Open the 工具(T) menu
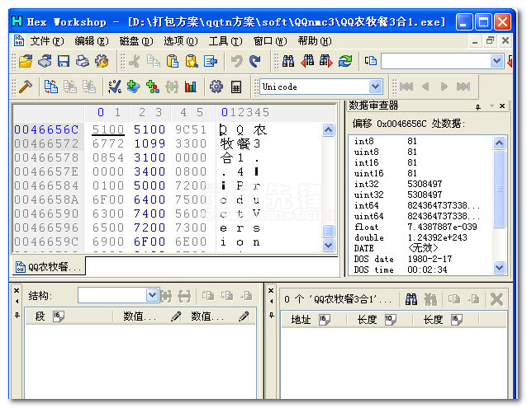 tap(226, 41)
